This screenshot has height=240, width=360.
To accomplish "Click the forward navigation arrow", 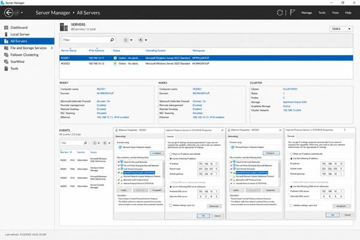I will coord(17,13).
